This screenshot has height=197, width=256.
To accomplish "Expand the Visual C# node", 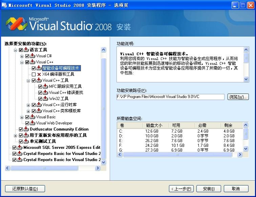I will [x=22, y=56].
